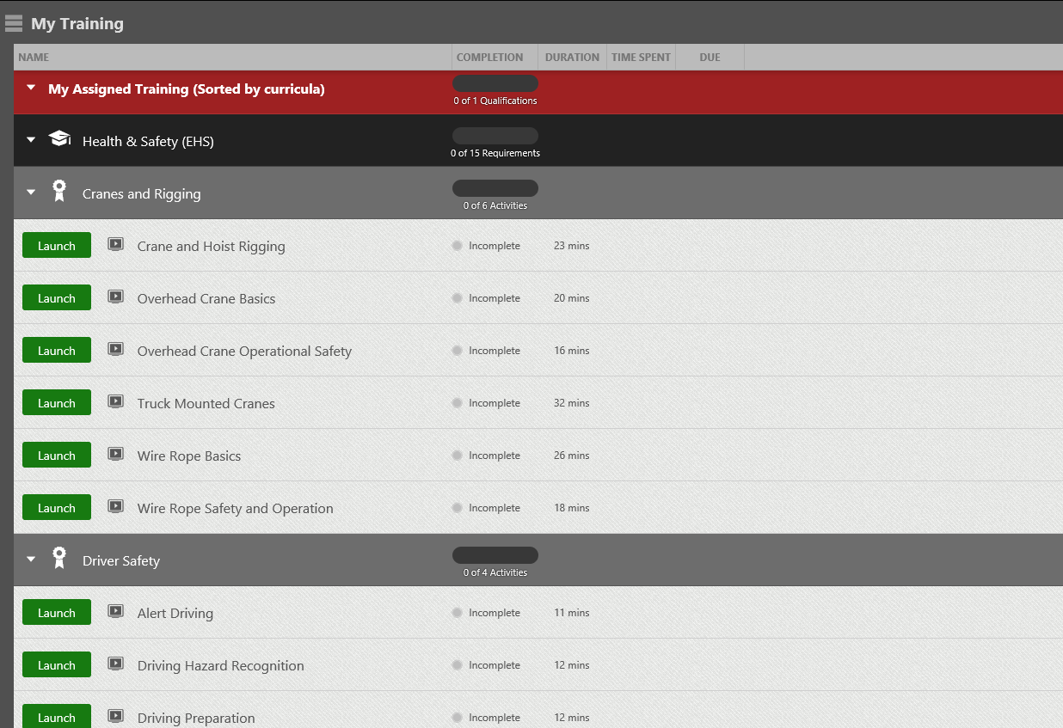
Task: Launch Crane and Hoist Rigging course
Action: (x=57, y=246)
